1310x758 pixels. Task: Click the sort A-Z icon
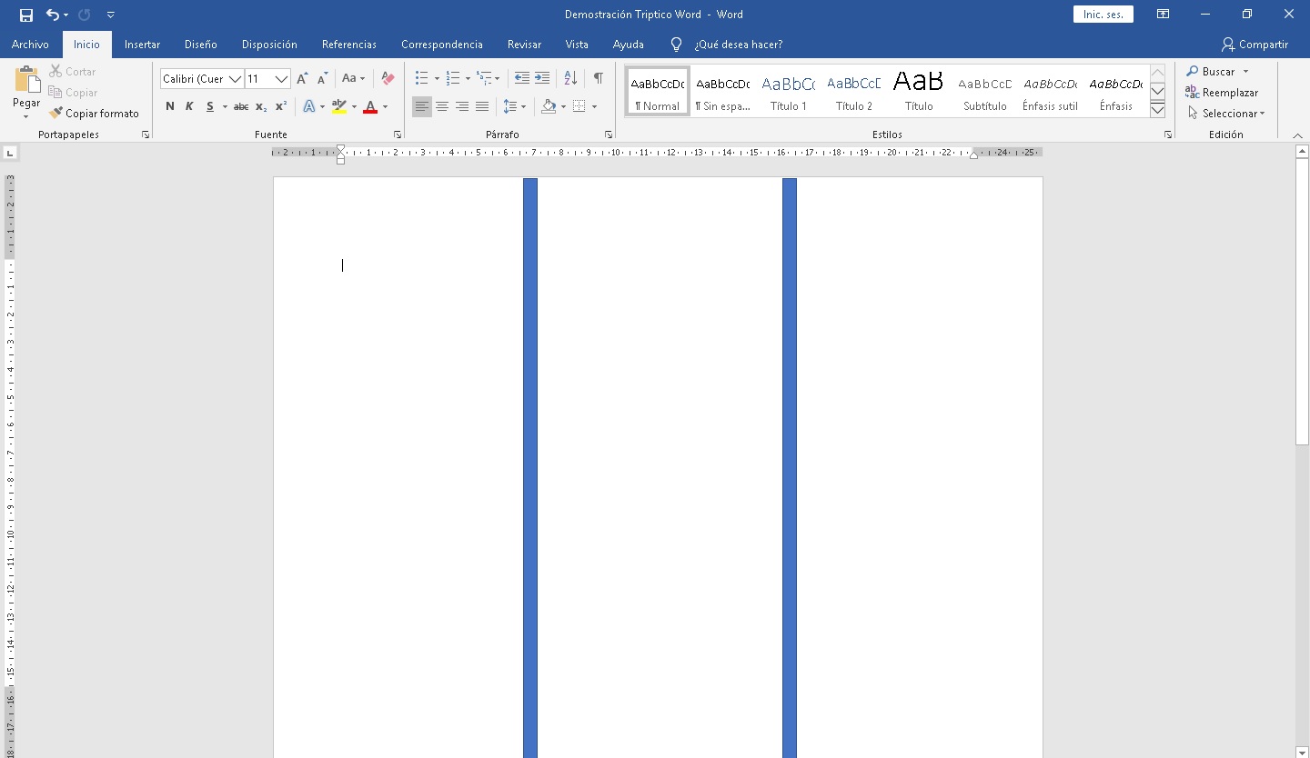570,79
